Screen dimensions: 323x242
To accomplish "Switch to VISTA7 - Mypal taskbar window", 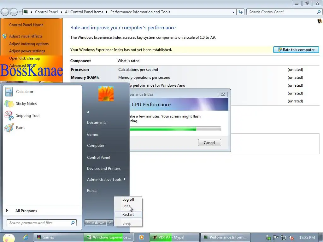I will point(174,237).
